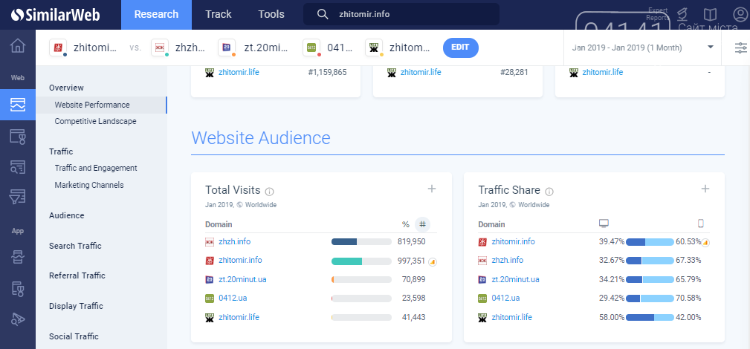Image resolution: width=750 pixels, height=349 pixels.
Task: Click the mobile column icon
Action: click(701, 224)
